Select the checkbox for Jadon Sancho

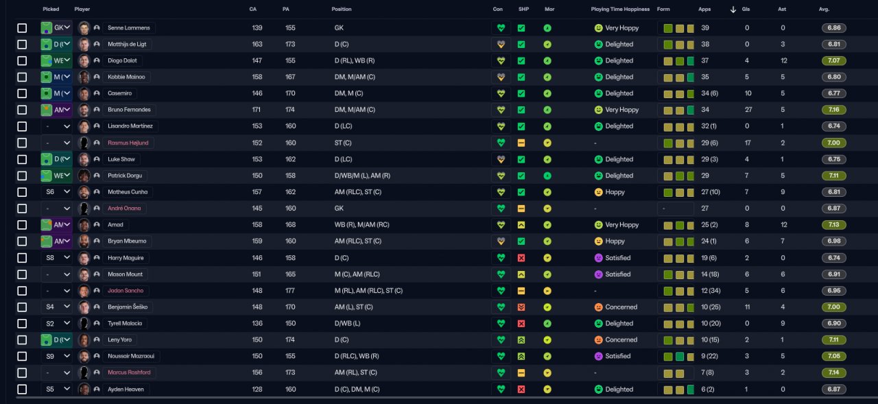pyautogui.click(x=22, y=292)
